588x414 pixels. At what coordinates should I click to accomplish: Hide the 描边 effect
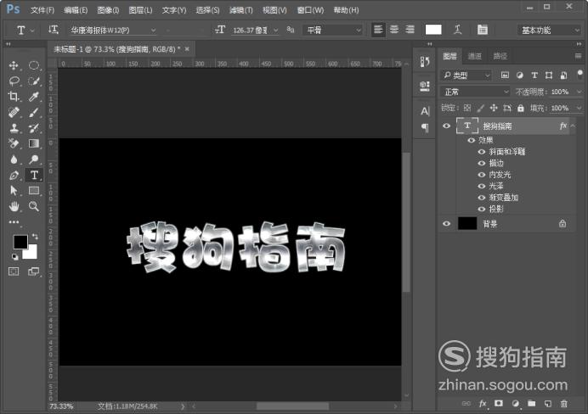(482, 163)
